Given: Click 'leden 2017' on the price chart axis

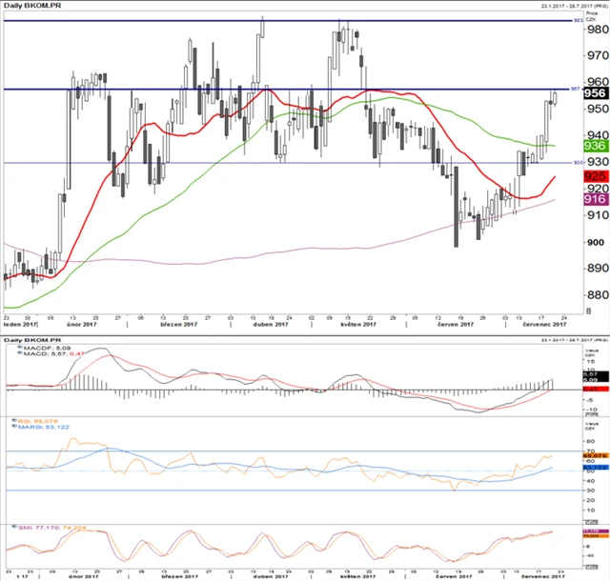Looking at the screenshot, I should tap(20, 324).
